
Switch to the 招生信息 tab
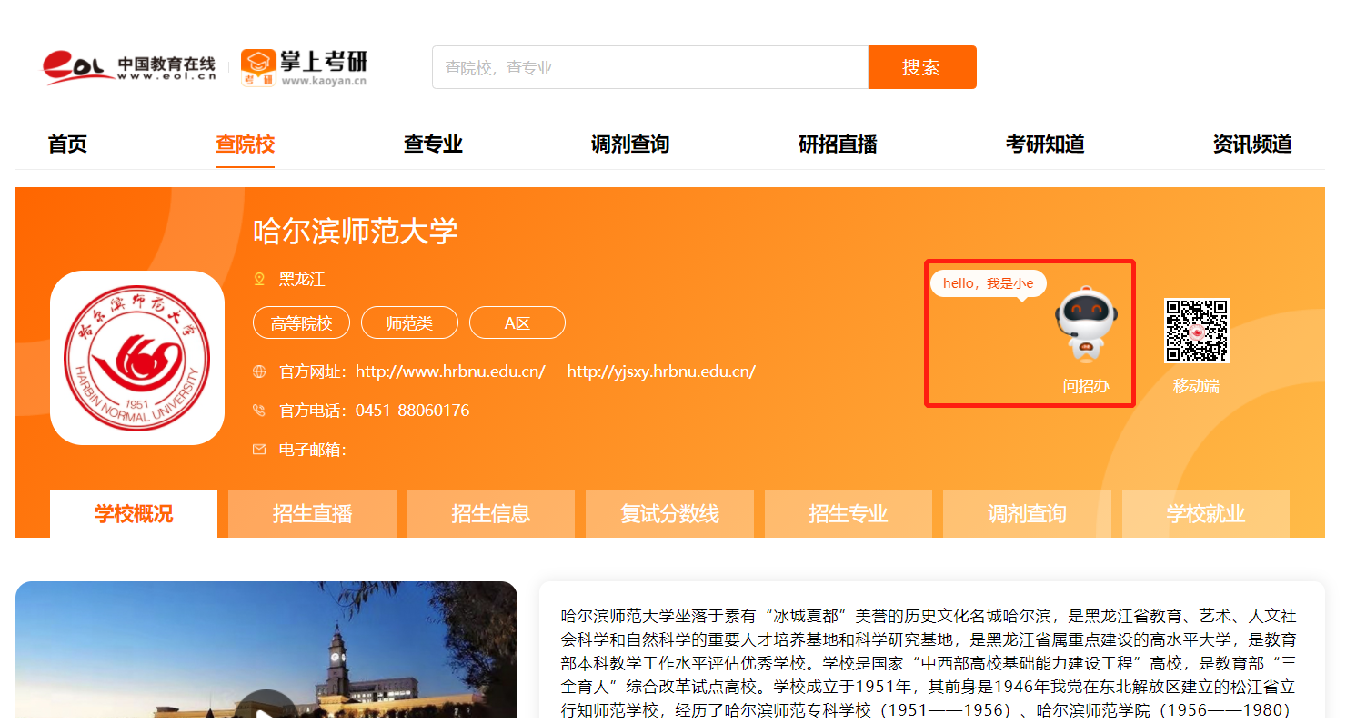tap(491, 514)
